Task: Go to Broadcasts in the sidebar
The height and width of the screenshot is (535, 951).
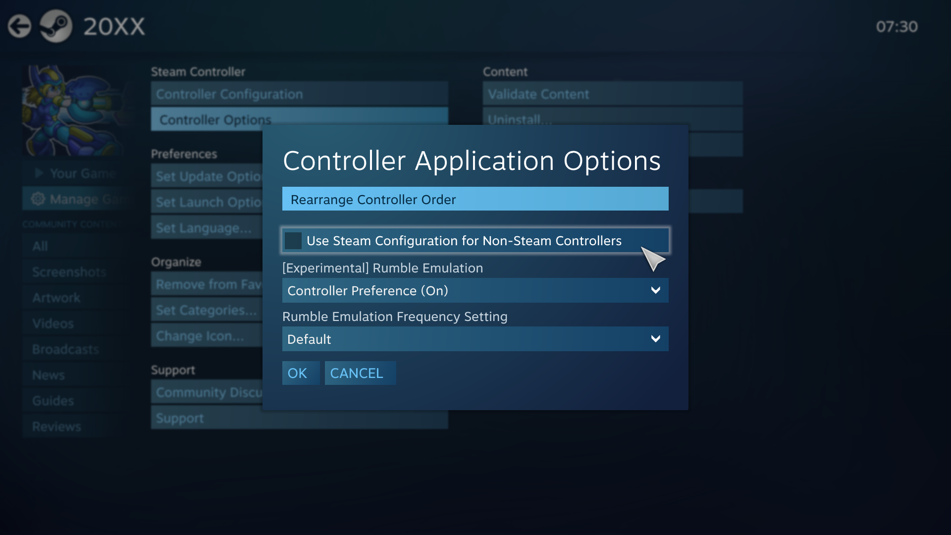Action: (x=65, y=349)
